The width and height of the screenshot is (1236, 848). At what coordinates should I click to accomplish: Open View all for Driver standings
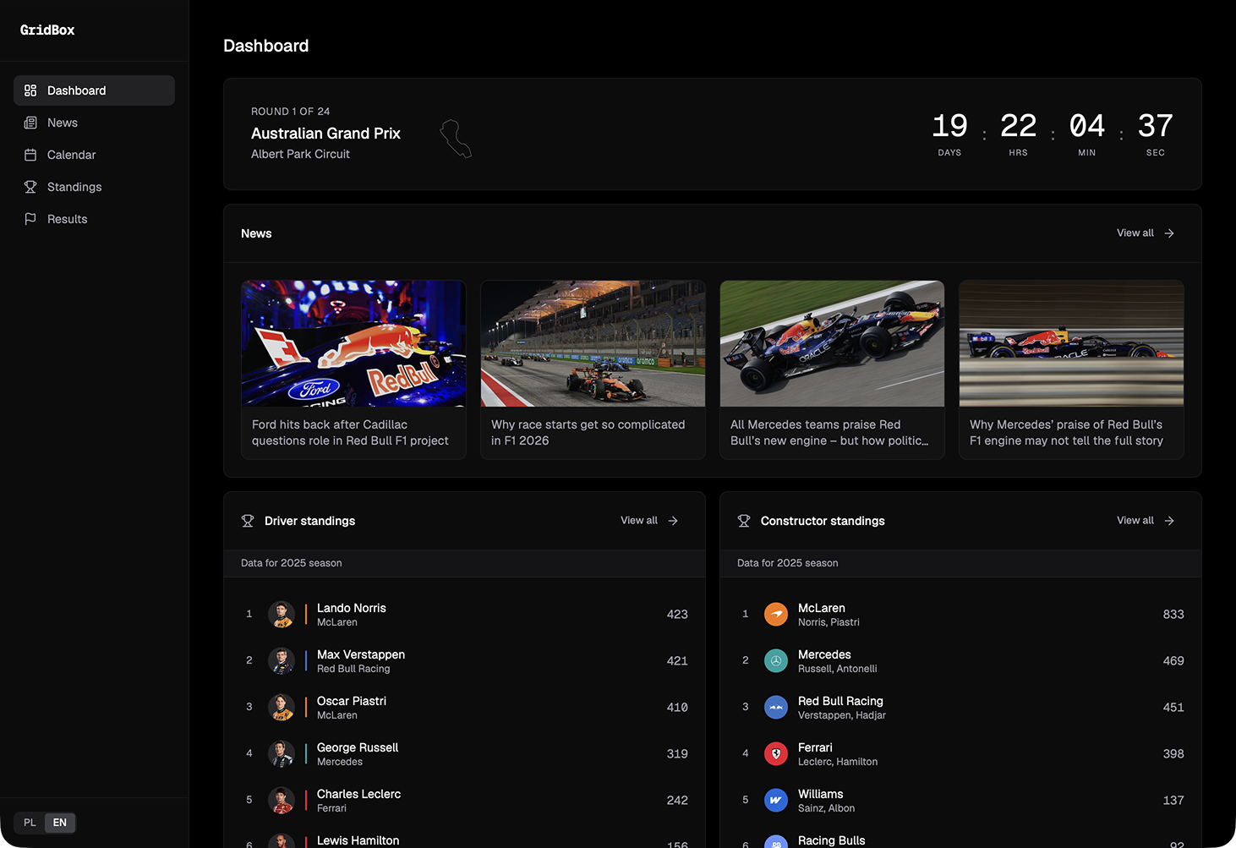point(638,520)
